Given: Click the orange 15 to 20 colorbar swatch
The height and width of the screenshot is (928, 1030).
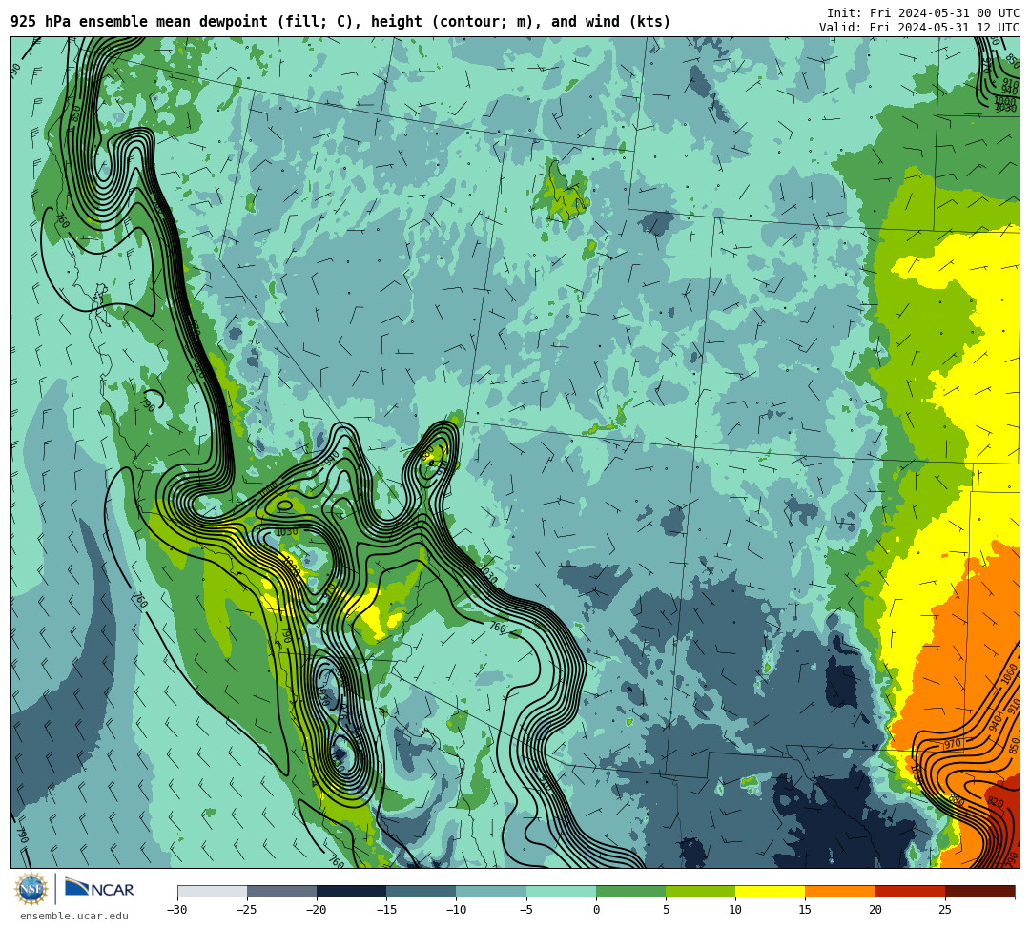Looking at the screenshot, I should click(x=840, y=891).
